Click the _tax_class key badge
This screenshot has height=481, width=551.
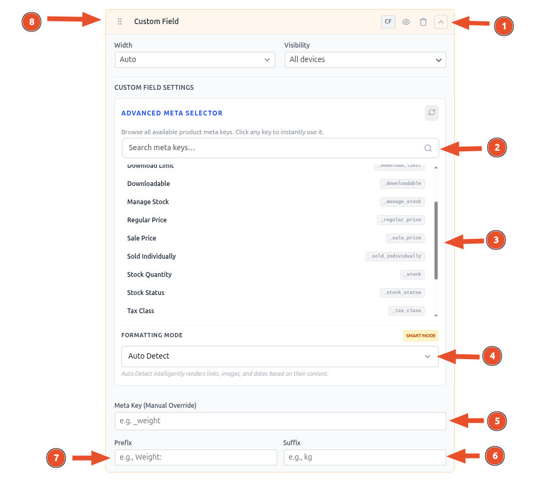click(x=407, y=311)
